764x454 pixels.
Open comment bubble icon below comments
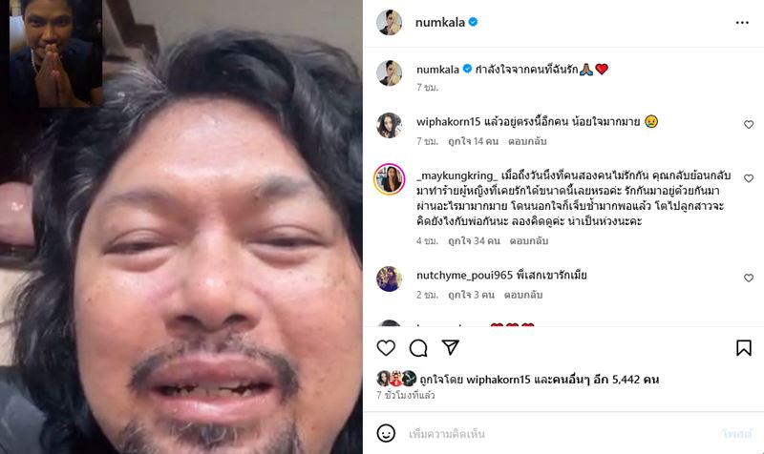[x=418, y=348]
